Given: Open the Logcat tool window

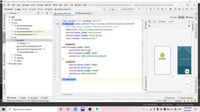Looking at the screenshot, I should point(33,98).
